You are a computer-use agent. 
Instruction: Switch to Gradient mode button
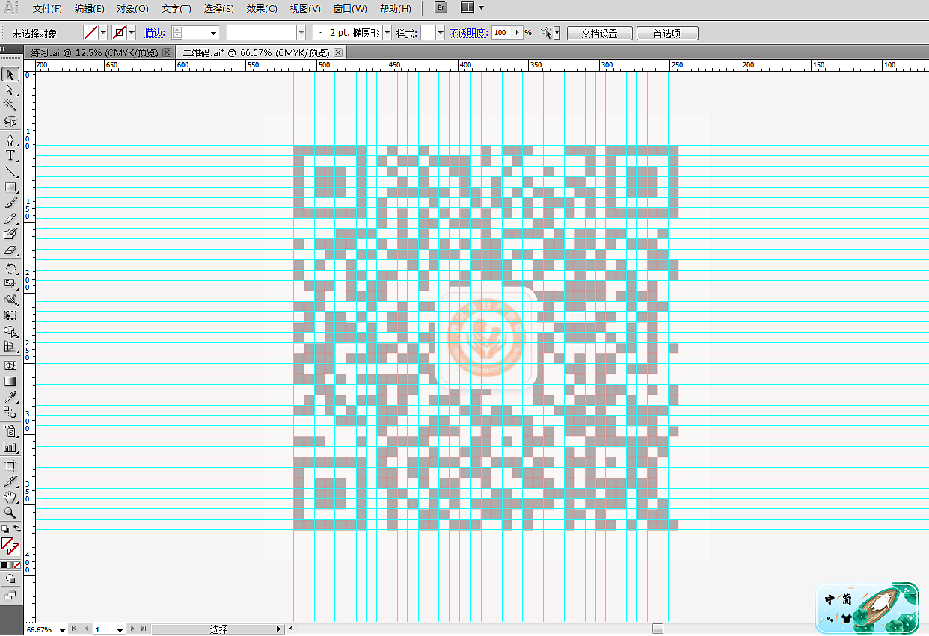coord(10,565)
